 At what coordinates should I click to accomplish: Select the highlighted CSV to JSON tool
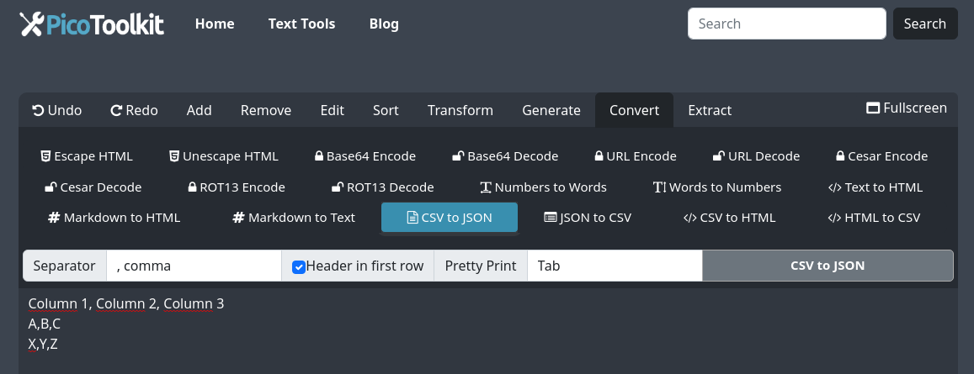pyautogui.click(x=449, y=218)
